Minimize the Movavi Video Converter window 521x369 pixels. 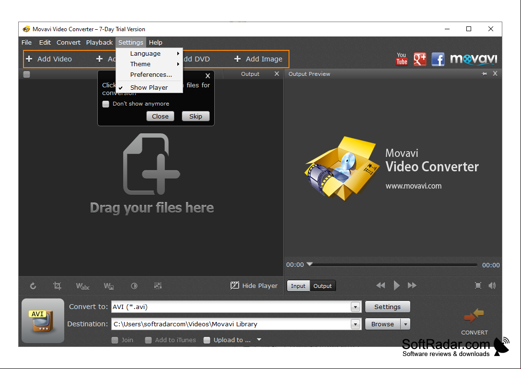[447, 29]
